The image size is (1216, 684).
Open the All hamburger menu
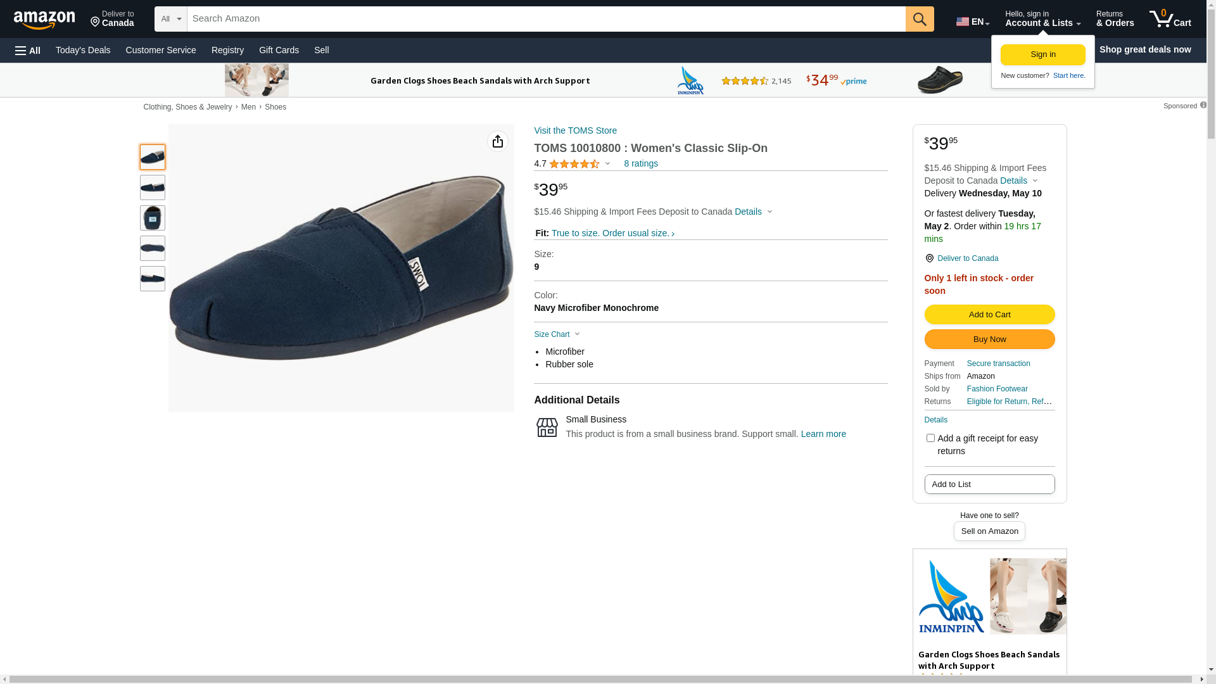pos(28,50)
